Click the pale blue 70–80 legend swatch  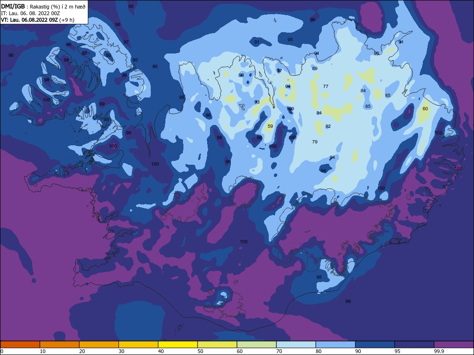point(296,345)
